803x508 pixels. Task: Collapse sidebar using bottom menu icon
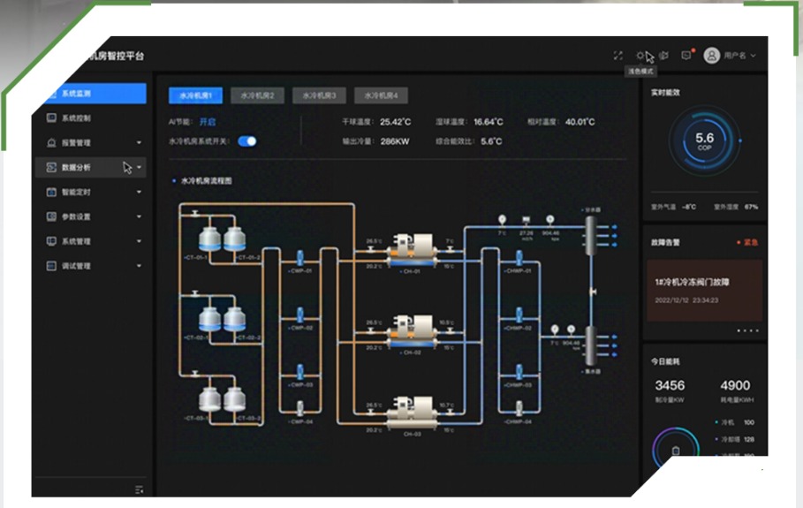coord(139,489)
